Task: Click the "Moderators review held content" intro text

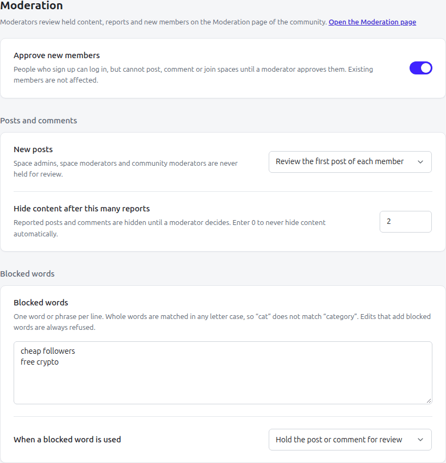Action: point(163,22)
